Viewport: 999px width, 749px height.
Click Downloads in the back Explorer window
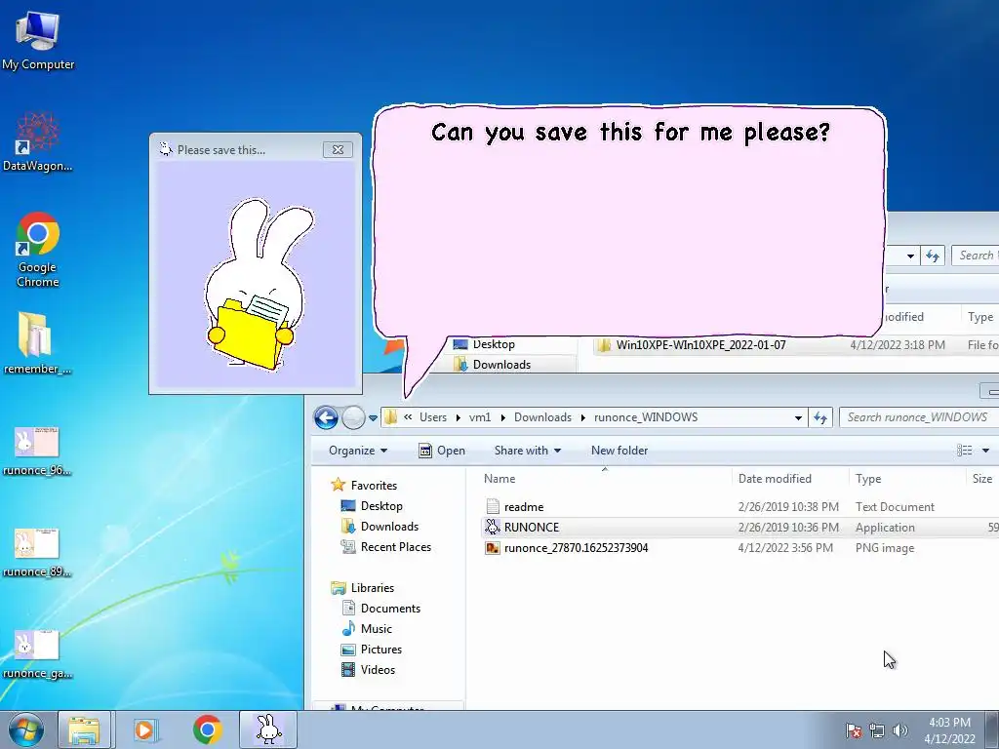(x=501, y=365)
